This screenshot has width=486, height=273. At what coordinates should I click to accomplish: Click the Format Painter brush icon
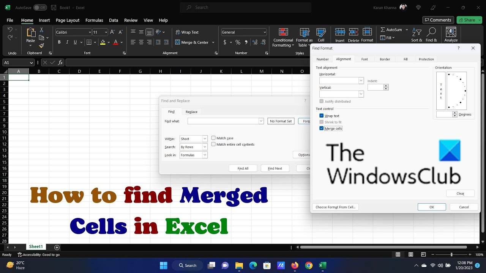tap(42, 45)
